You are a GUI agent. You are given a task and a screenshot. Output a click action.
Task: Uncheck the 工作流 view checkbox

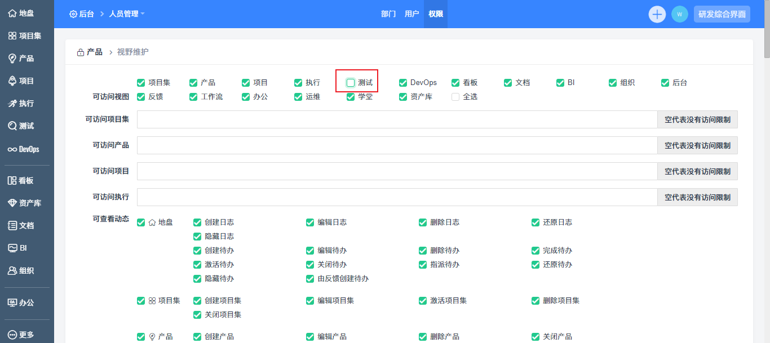[193, 97]
